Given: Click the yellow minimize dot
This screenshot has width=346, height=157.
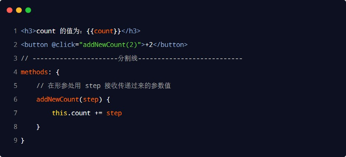Looking at the screenshot, I should click(x=19, y=10).
